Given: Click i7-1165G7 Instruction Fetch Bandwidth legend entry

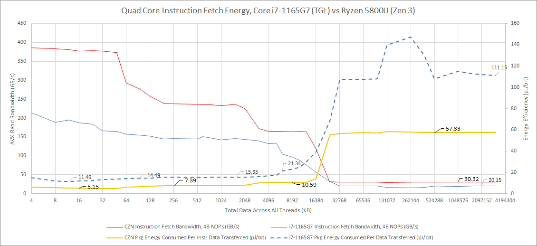Looking at the screenshot, I should (344, 227).
